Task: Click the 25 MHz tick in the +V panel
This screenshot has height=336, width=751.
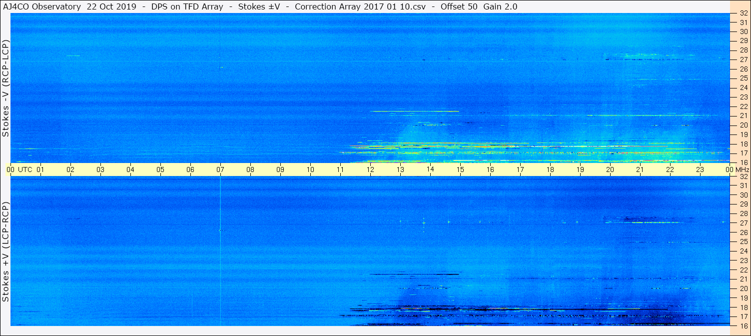Action: [744, 241]
